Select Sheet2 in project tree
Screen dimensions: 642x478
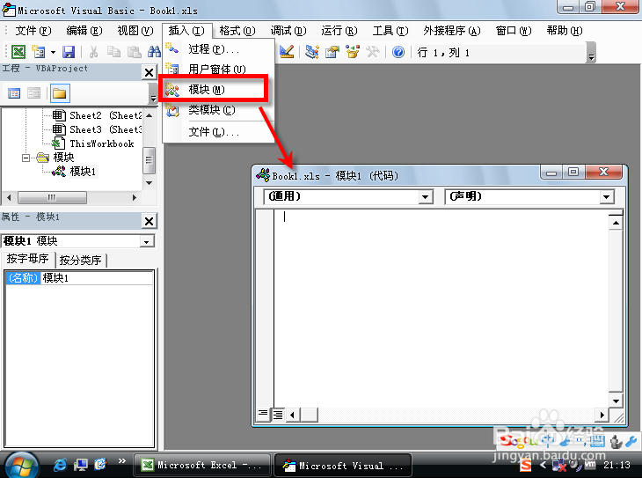97,115
